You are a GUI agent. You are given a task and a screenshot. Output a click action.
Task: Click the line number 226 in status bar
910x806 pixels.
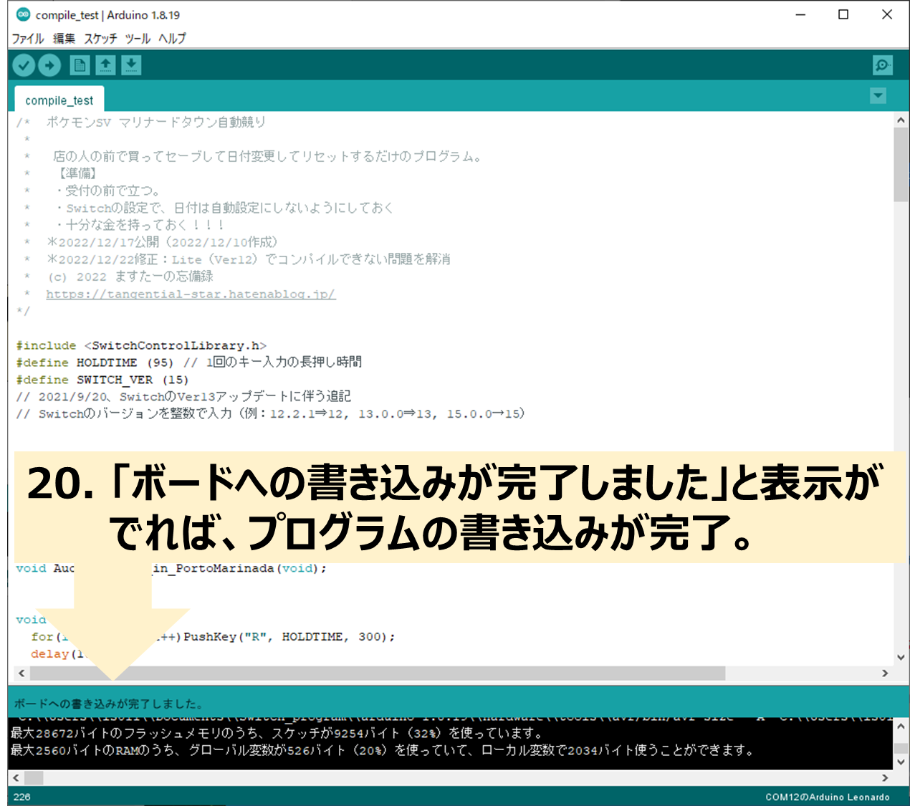tap(22, 797)
